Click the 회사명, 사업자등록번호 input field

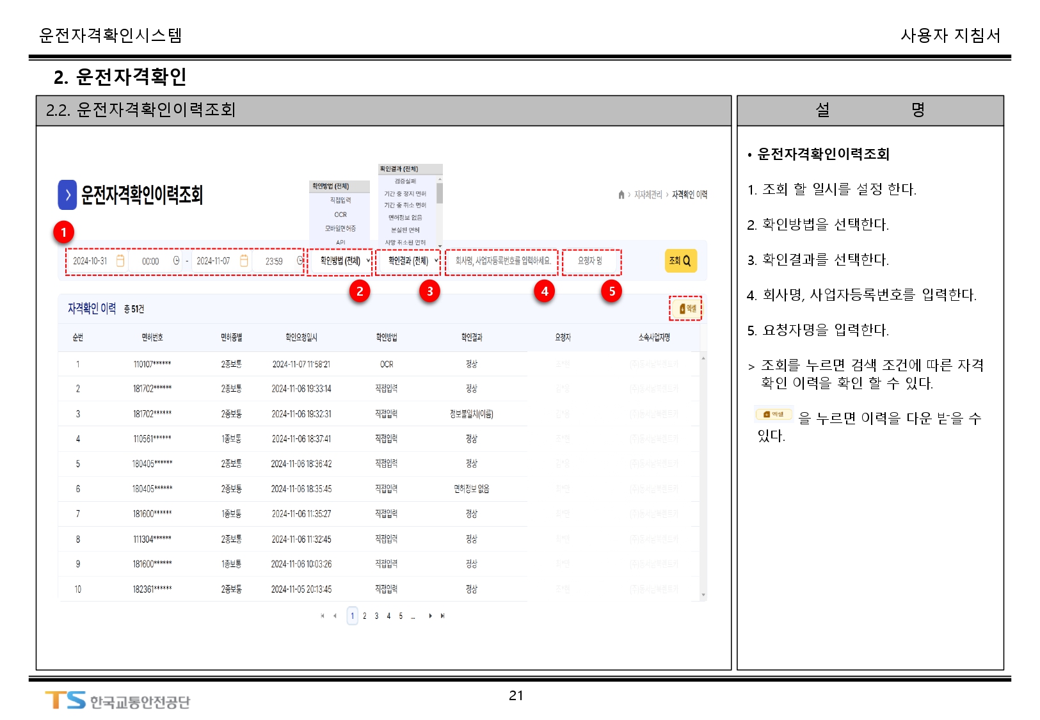[502, 261]
